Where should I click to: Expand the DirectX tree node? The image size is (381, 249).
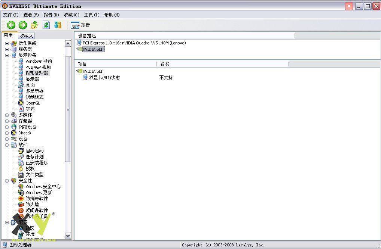[x=7, y=133]
